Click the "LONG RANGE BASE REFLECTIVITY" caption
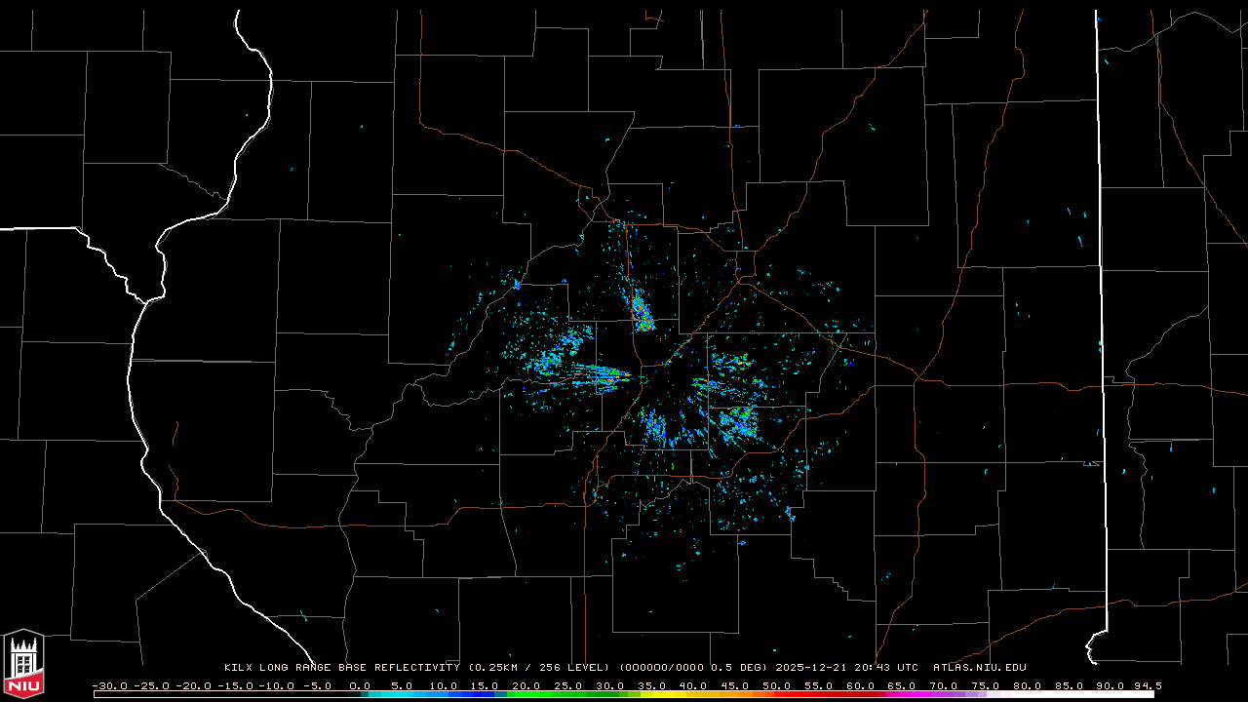This screenshot has height=702, width=1248. click(x=360, y=668)
